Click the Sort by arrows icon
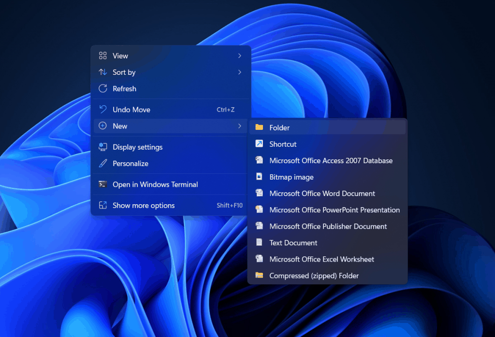Image resolution: width=495 pixels, height=337 pixels. click(x=102, y=72)
